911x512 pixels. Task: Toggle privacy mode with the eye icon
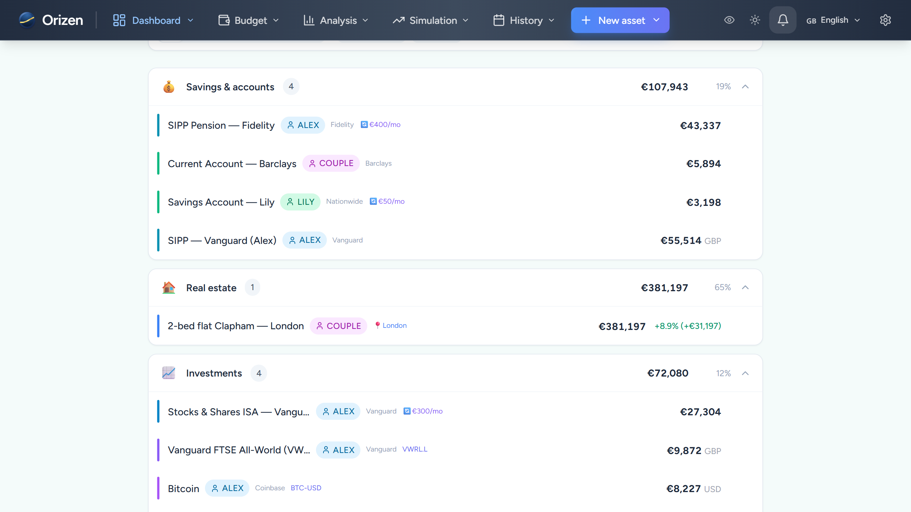coord(729,20)
